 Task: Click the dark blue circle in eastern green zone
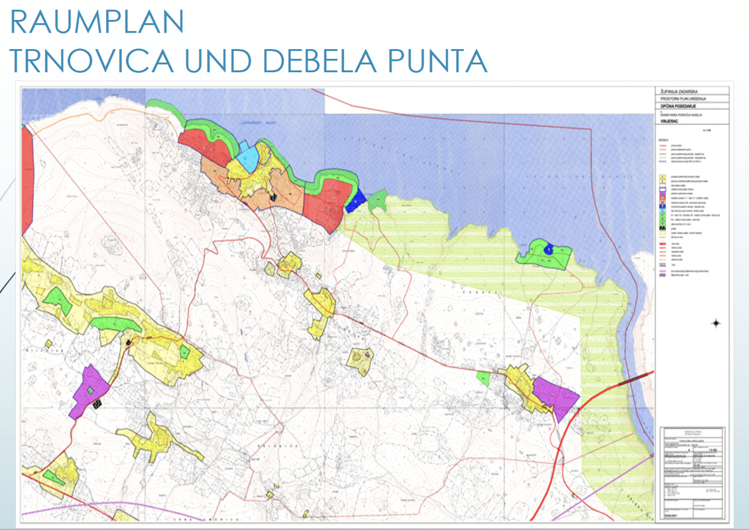click(x=548, y=249)
